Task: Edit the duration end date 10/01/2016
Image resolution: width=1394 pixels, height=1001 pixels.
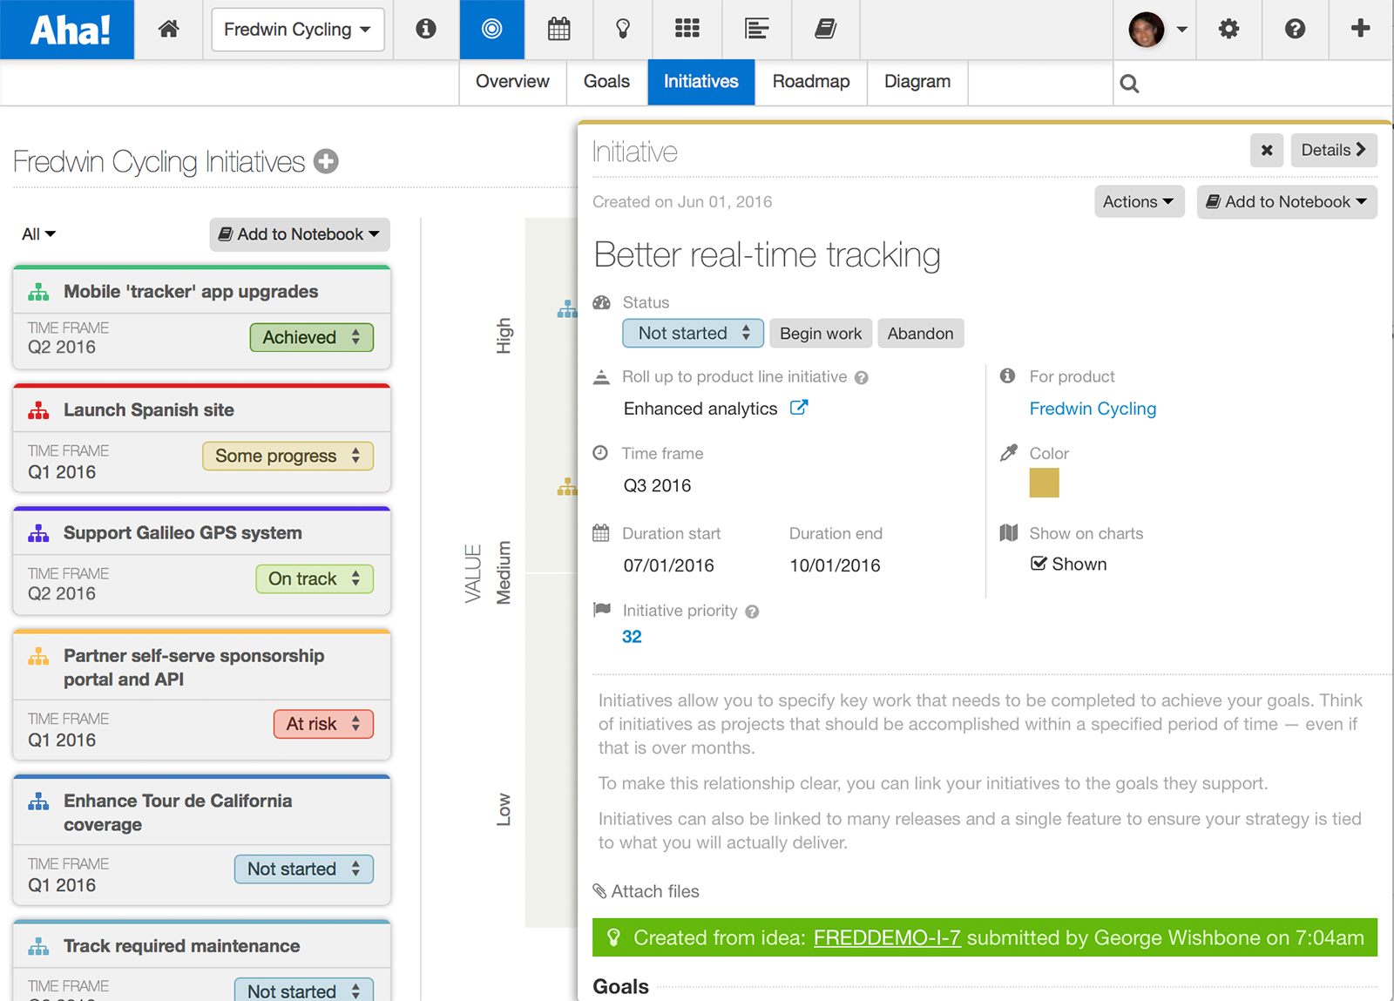Action: pos(835,565)
